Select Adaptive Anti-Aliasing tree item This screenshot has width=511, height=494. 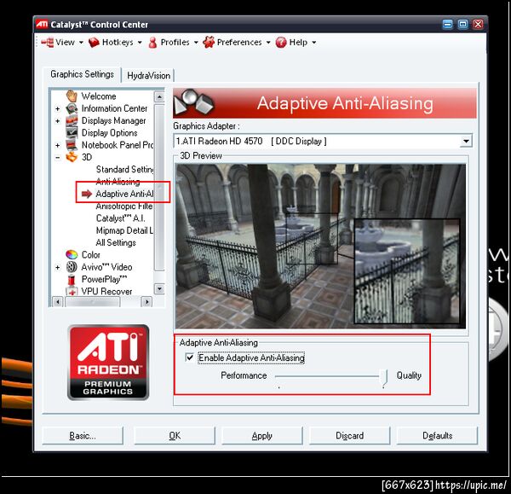point(124,194)
